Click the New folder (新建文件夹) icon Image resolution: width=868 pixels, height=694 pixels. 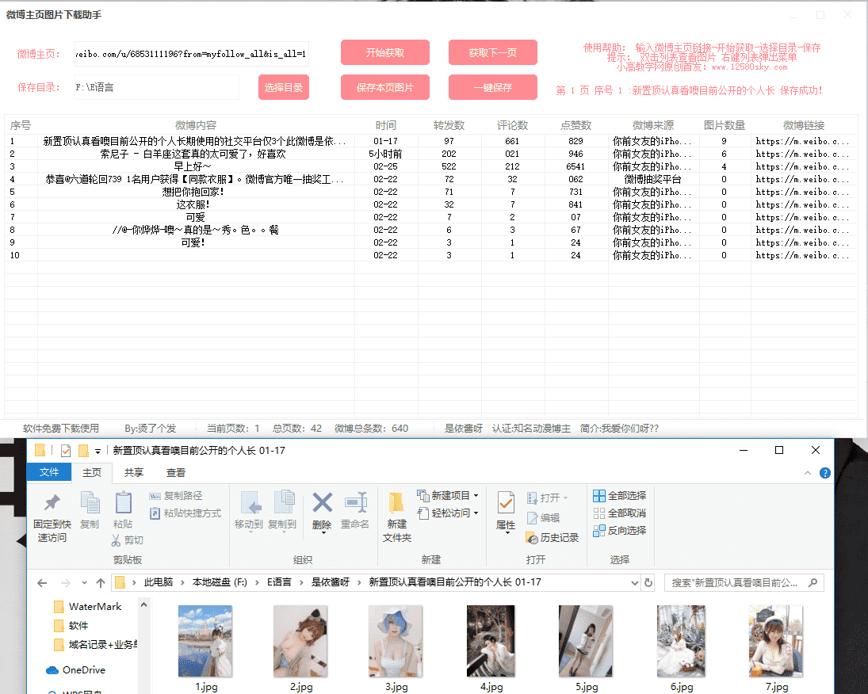point(397,503)
